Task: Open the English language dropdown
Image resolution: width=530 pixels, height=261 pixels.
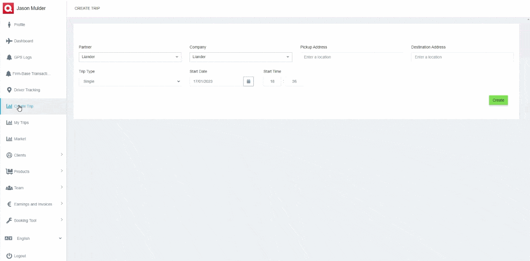Action: click(x=33, y=239)
